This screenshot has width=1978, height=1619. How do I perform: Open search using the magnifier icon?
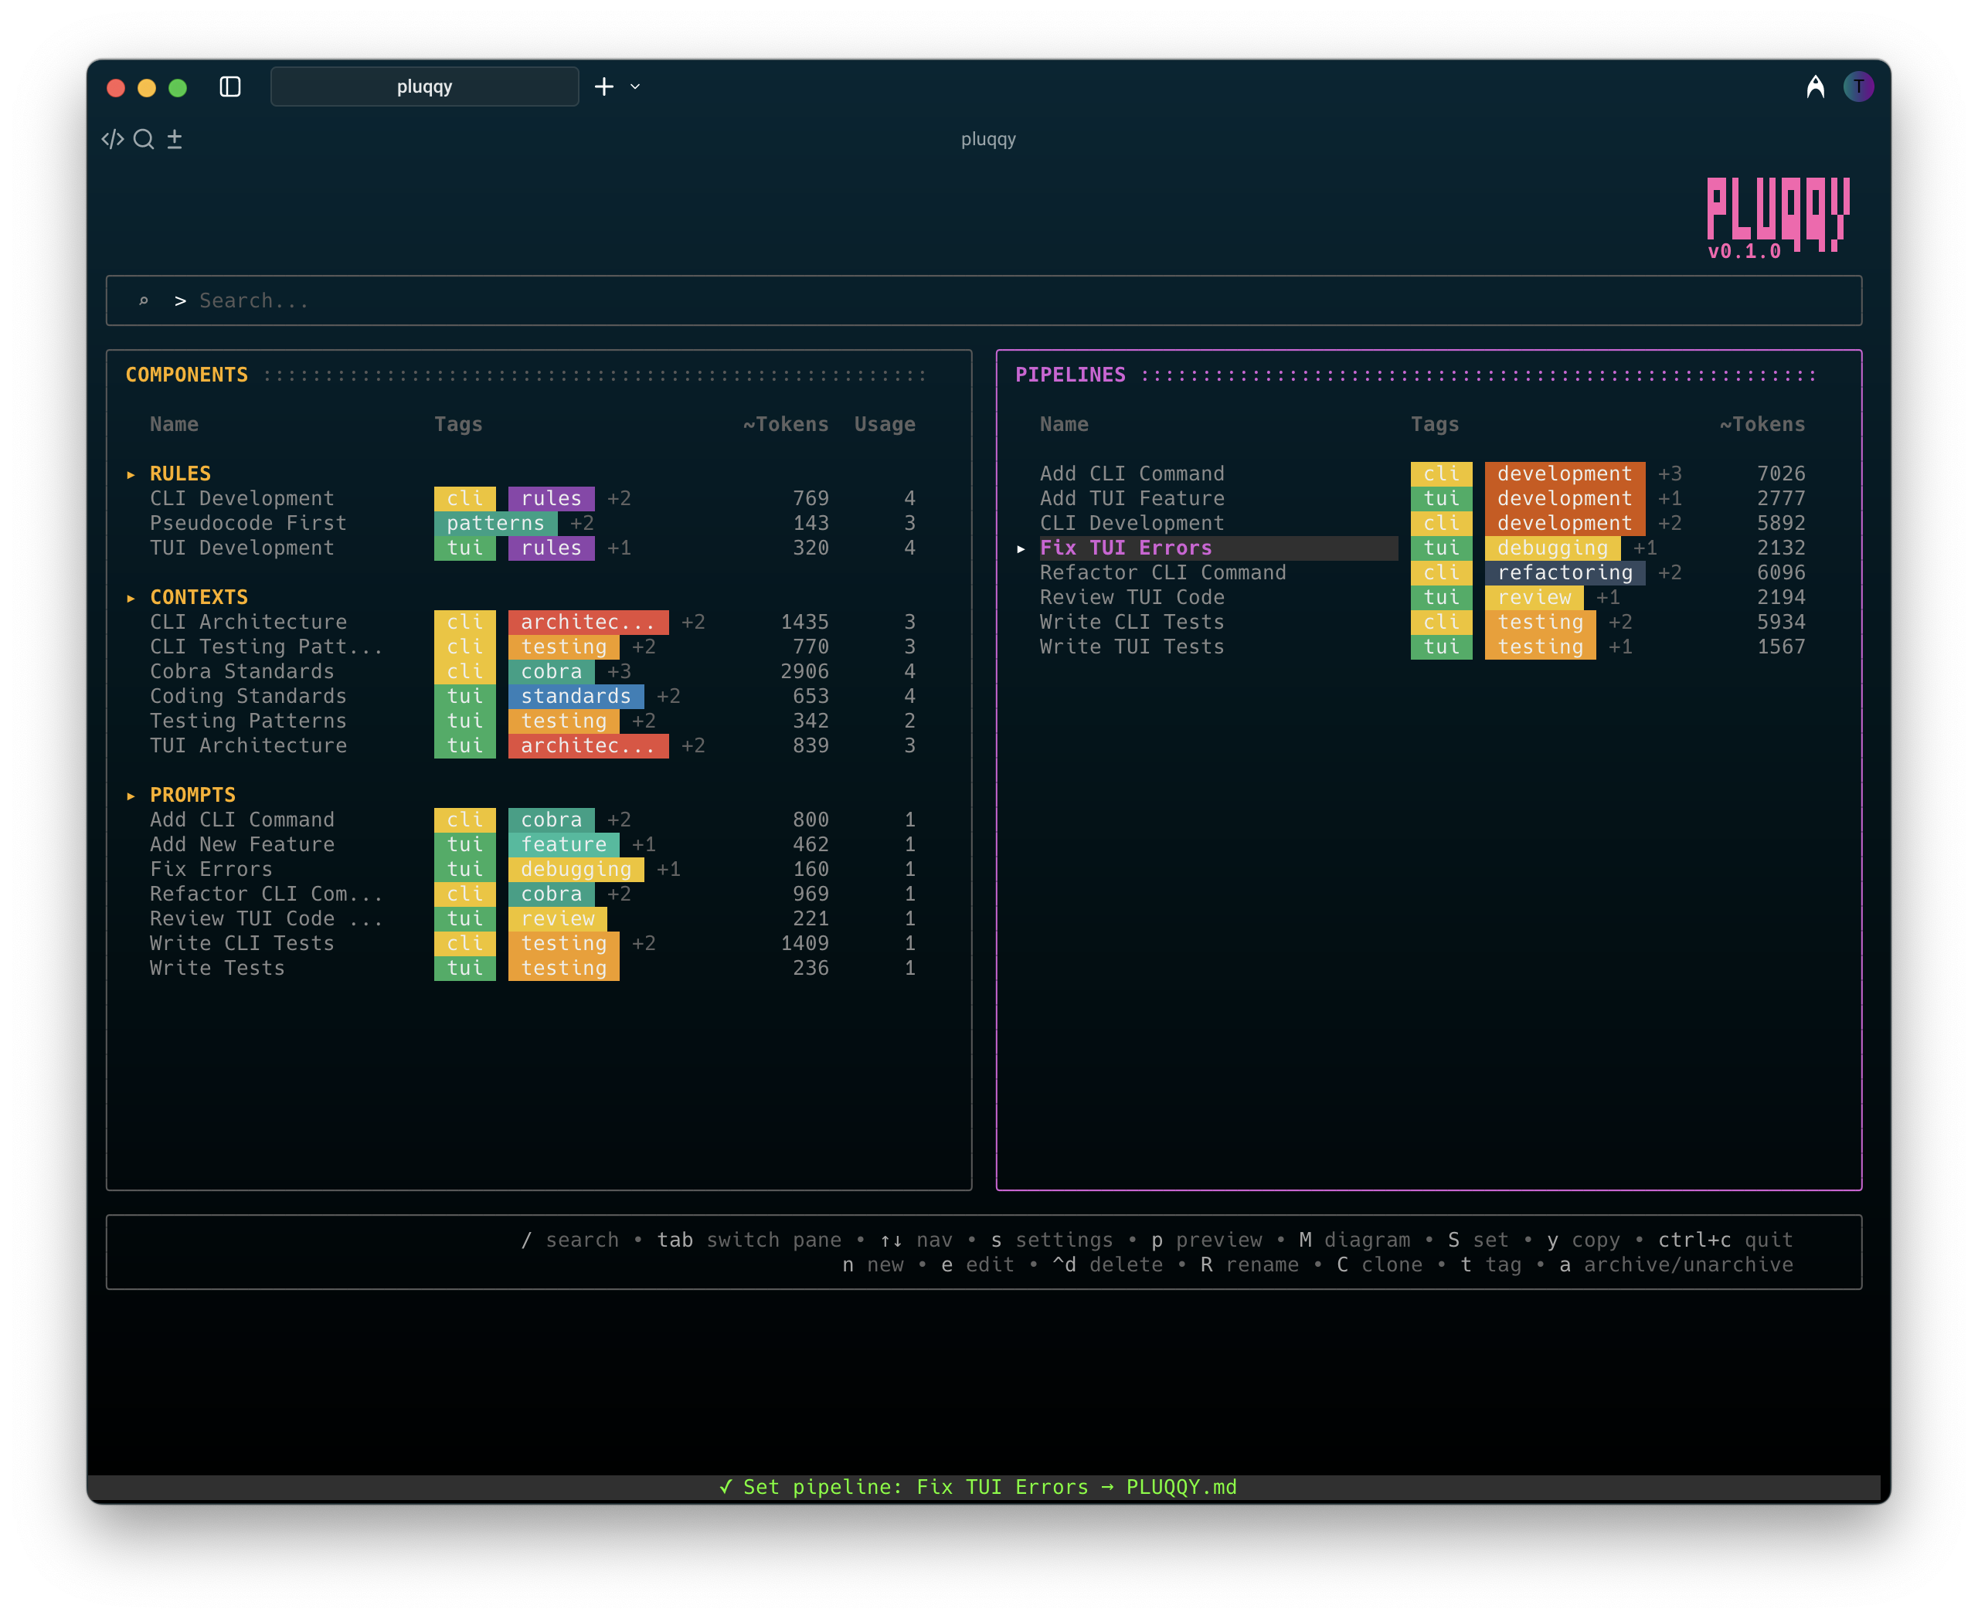click(x=144, y=139)
